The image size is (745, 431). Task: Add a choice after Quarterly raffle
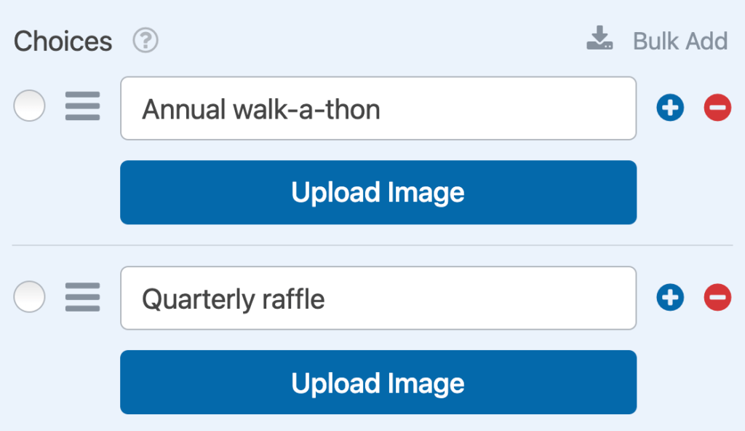click(x=670, y=297)
